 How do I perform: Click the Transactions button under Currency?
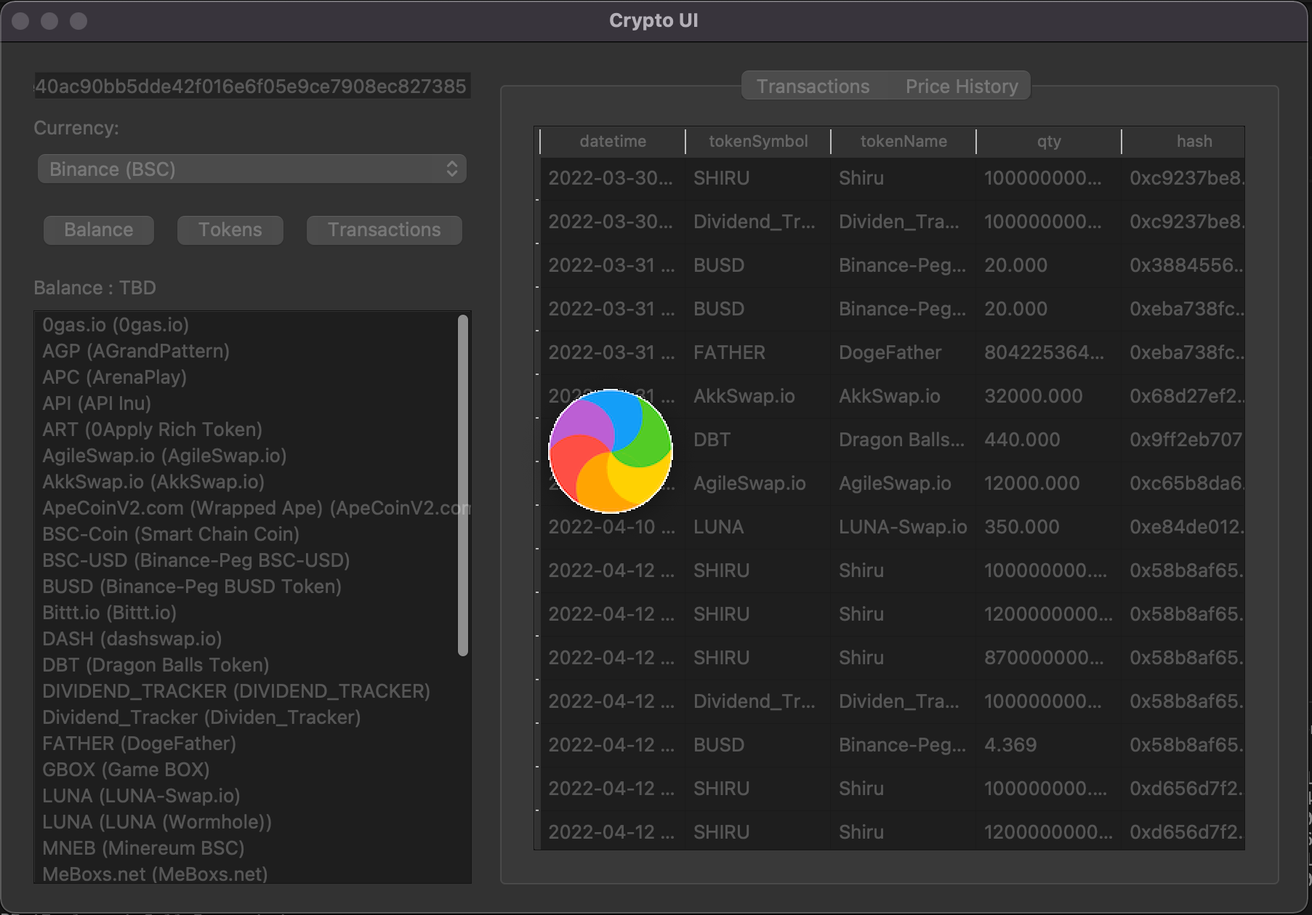385,230
